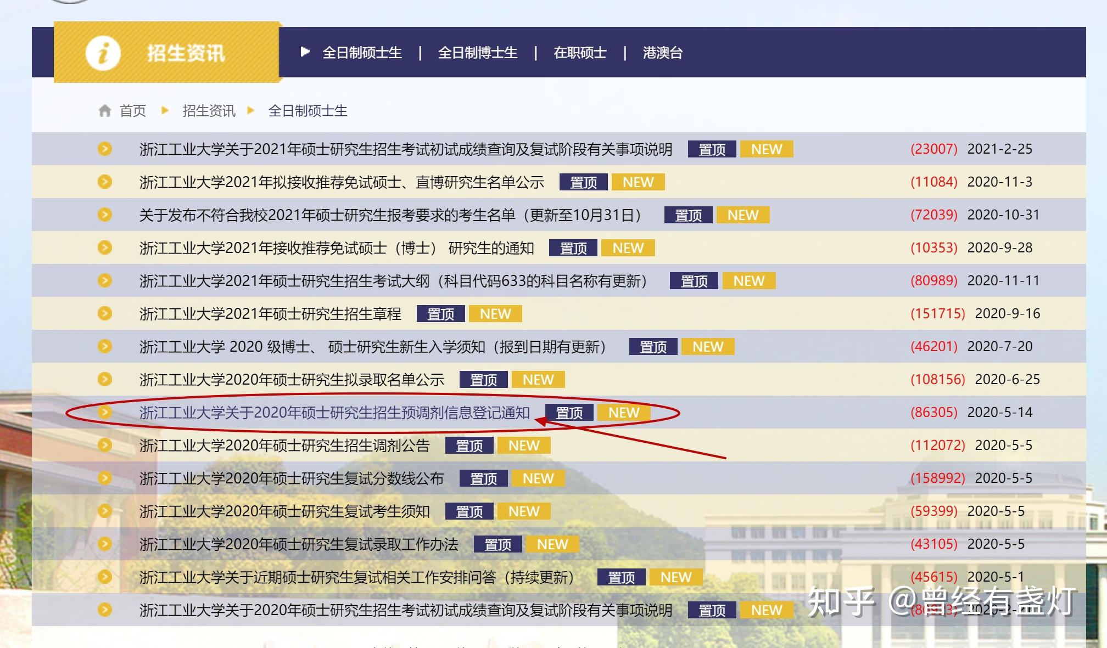
Task: Click the date 2020-5-14
Action: [x=1000, y=412]
